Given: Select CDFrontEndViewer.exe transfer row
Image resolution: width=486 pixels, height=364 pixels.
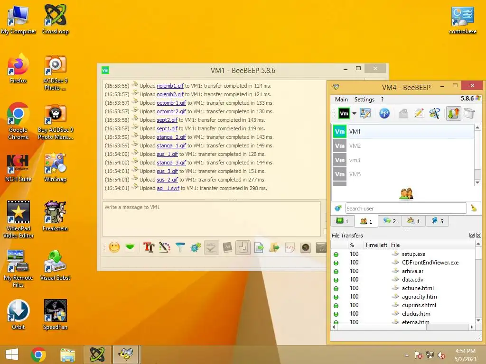Looking at the screenshot, I should pos(403,263).
